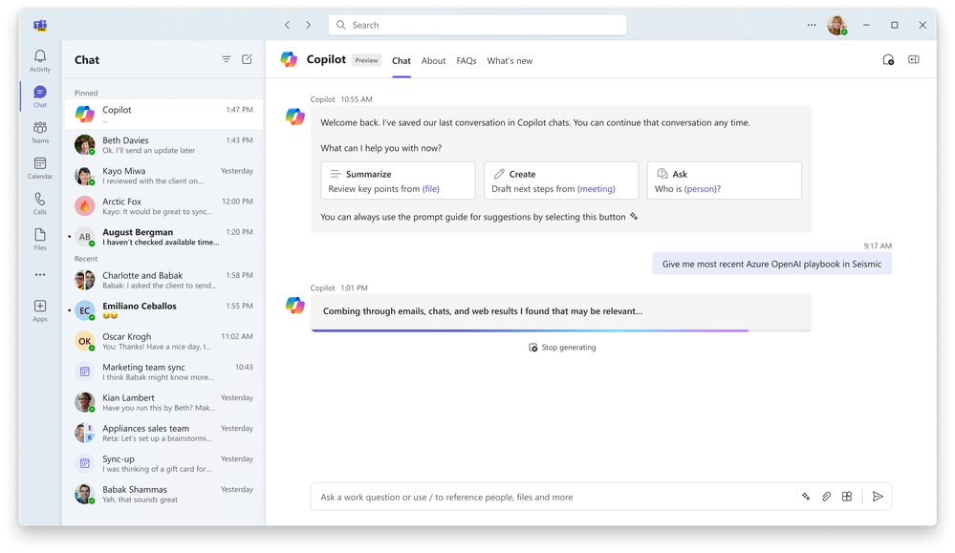Start a new chat with compose icon
The width and height of the screenshot is (955, 553).
pyautogui.click(x=247, y=59)
